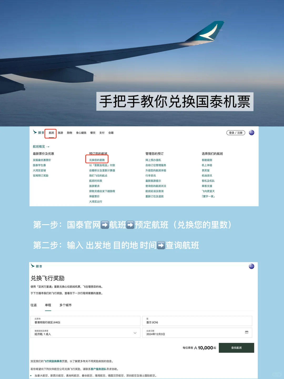Open the 旅游 menu
The width and height of the screenshot is (284, 379).
tap(60, 133)
